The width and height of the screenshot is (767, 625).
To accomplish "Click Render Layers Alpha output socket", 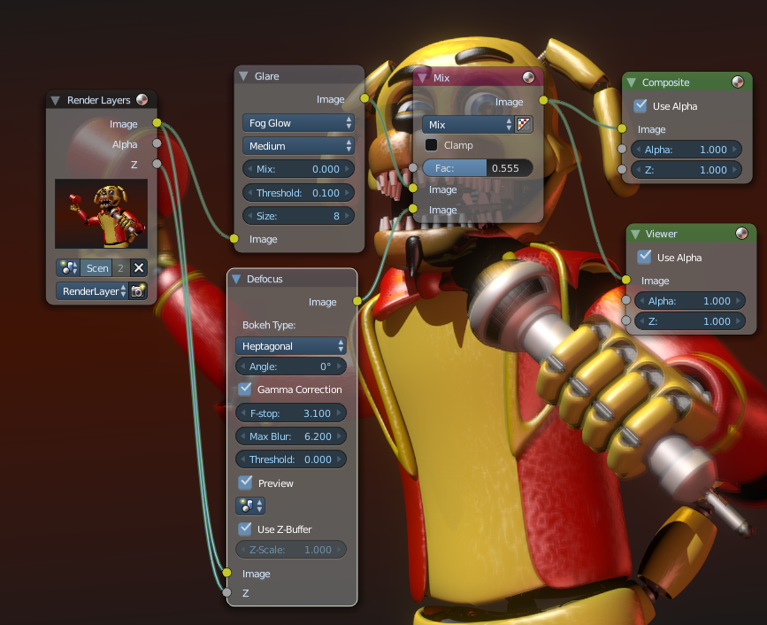I will 157,143.
